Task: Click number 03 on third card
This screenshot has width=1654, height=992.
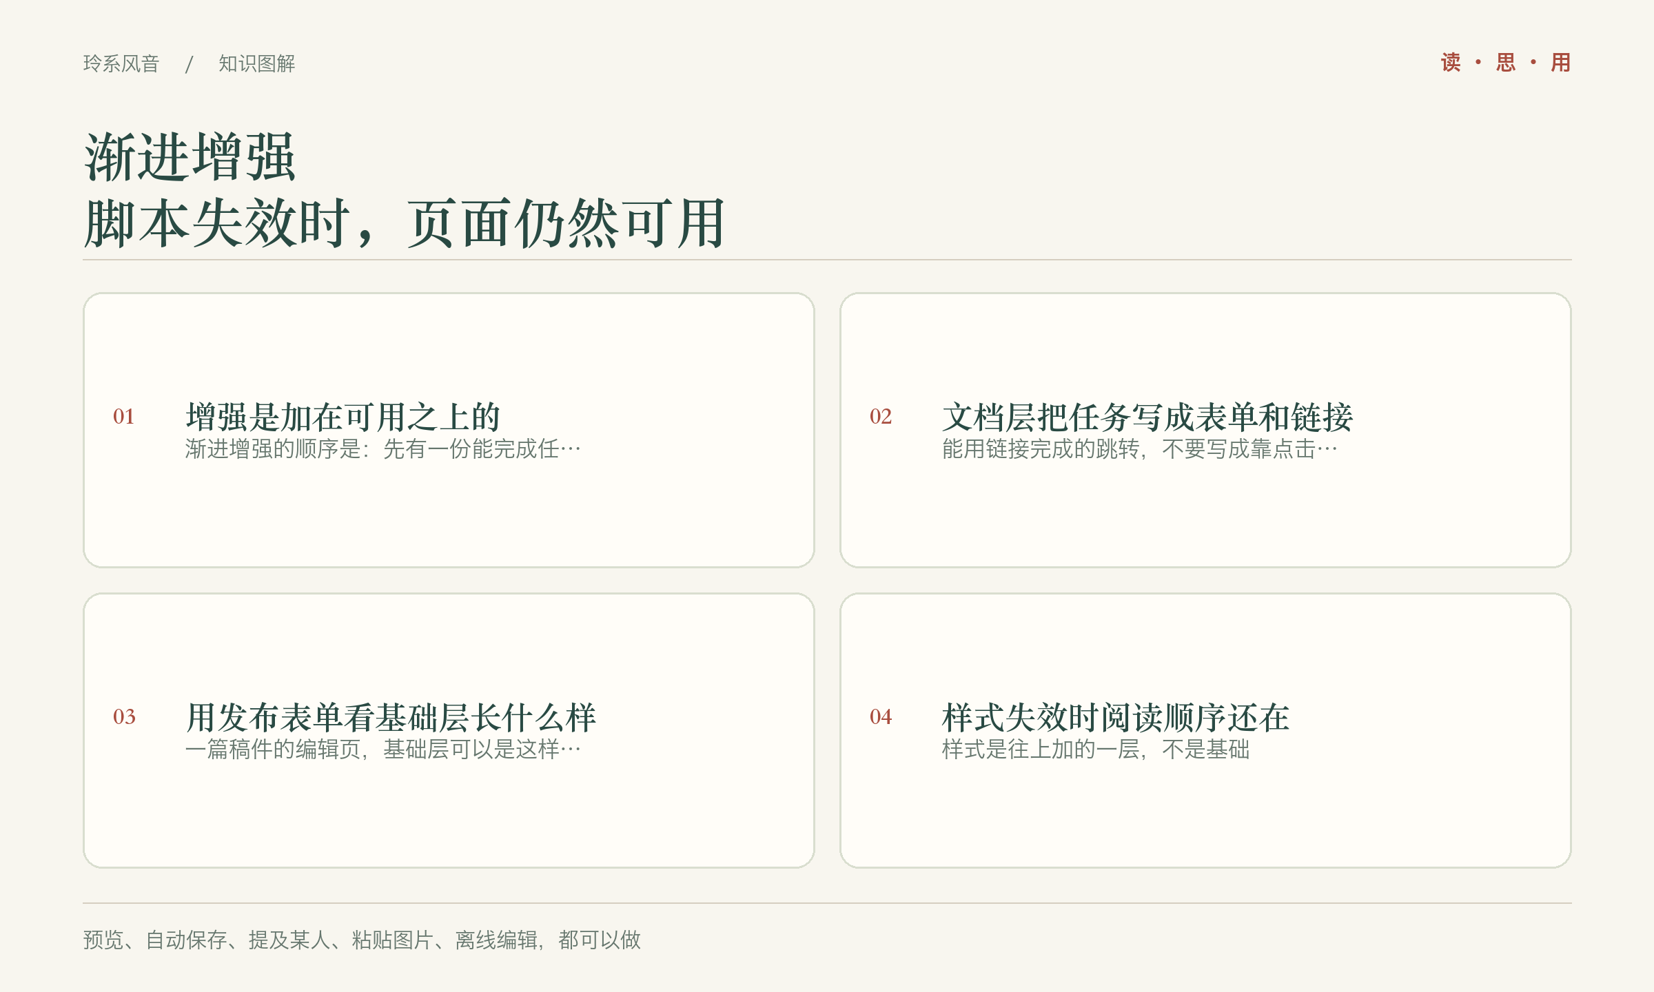Action: [124, 716]
